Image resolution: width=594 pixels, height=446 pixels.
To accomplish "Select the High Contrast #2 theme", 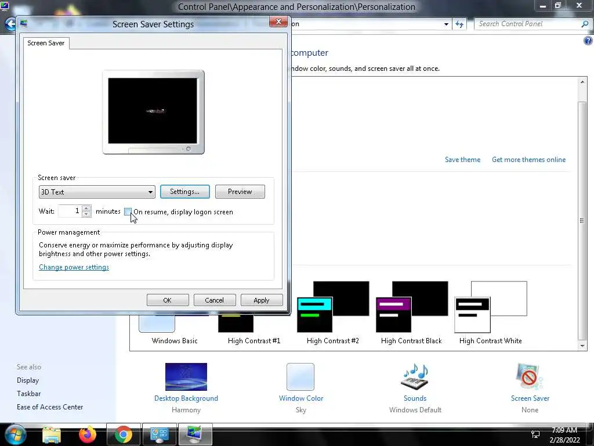I will click(332, 313).
